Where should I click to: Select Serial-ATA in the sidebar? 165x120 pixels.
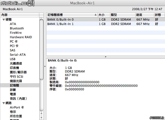18,55
